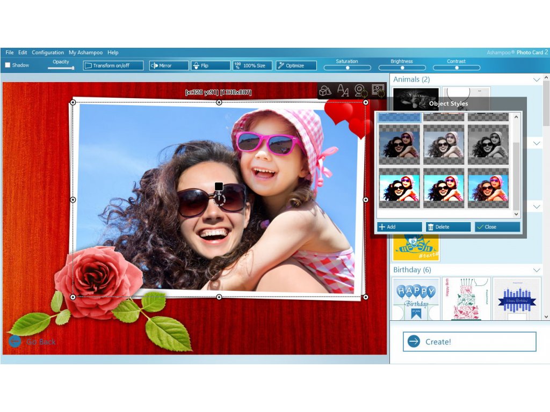Screen dimensions: 550x412
Task: Select the faded desaturated style thumbnail
Action: point(444,144)
